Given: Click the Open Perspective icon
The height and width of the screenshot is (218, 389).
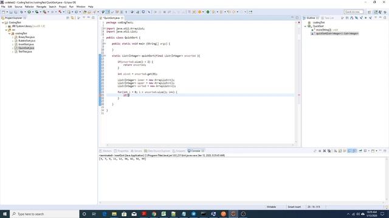Looking at the screenshot, I should (369, 12).
